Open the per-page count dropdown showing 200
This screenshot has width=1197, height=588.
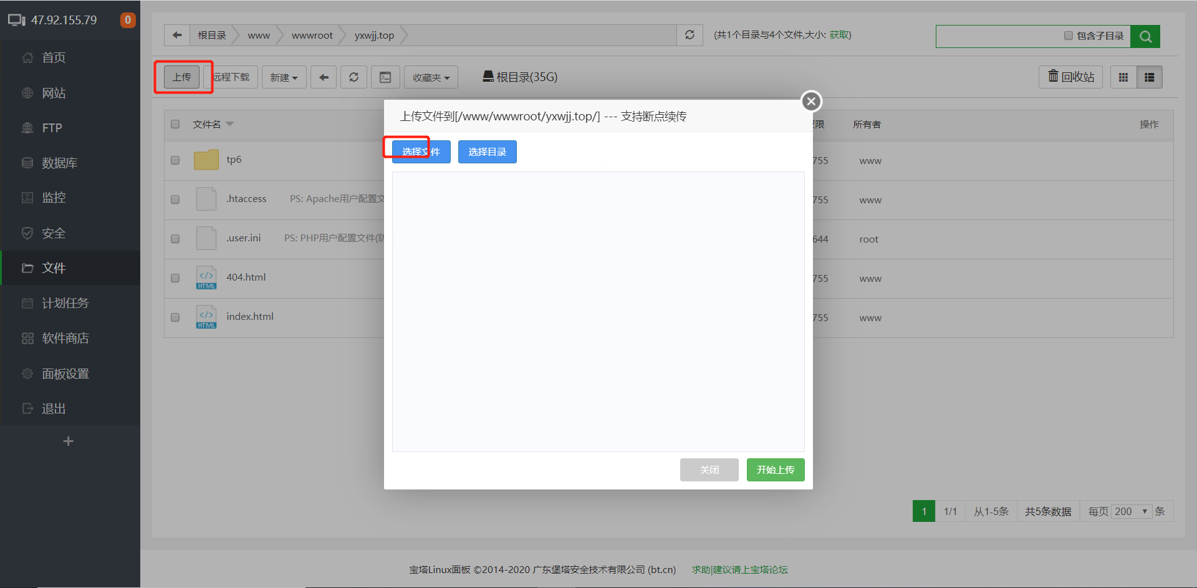(1132, 511)
